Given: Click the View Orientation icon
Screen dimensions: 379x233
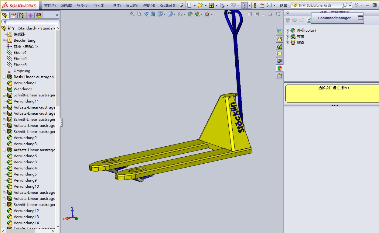Looking at the screenshot, I should [160, 14].
